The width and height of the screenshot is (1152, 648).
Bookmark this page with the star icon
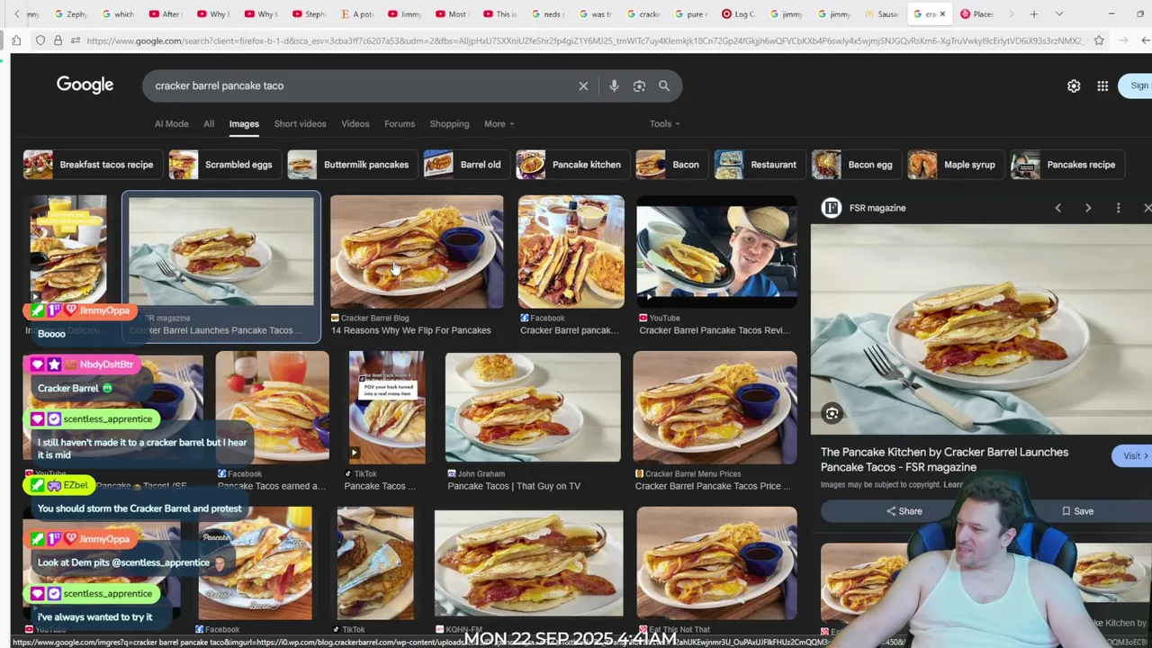pos(1099,40)
